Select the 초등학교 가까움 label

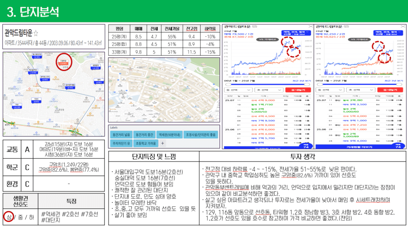click(146, 143)
